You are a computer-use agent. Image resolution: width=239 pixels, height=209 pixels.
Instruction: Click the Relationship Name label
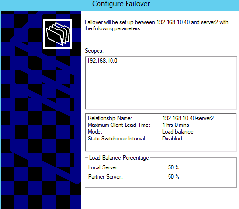[110, 118]
